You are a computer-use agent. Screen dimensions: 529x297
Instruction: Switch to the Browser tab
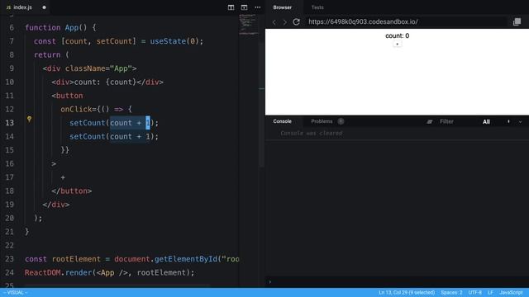point(283,7)
